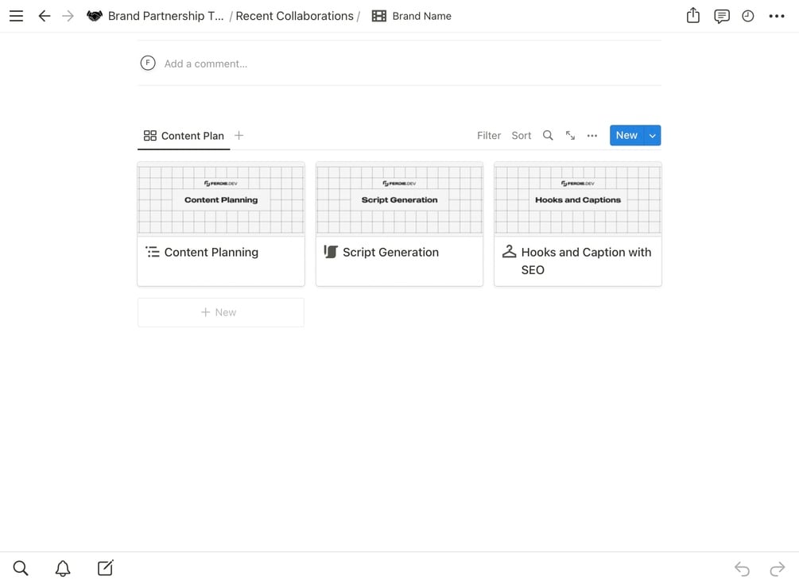Select the Content Plan view tab
This screenshot has height=584, width=799.
184,136
